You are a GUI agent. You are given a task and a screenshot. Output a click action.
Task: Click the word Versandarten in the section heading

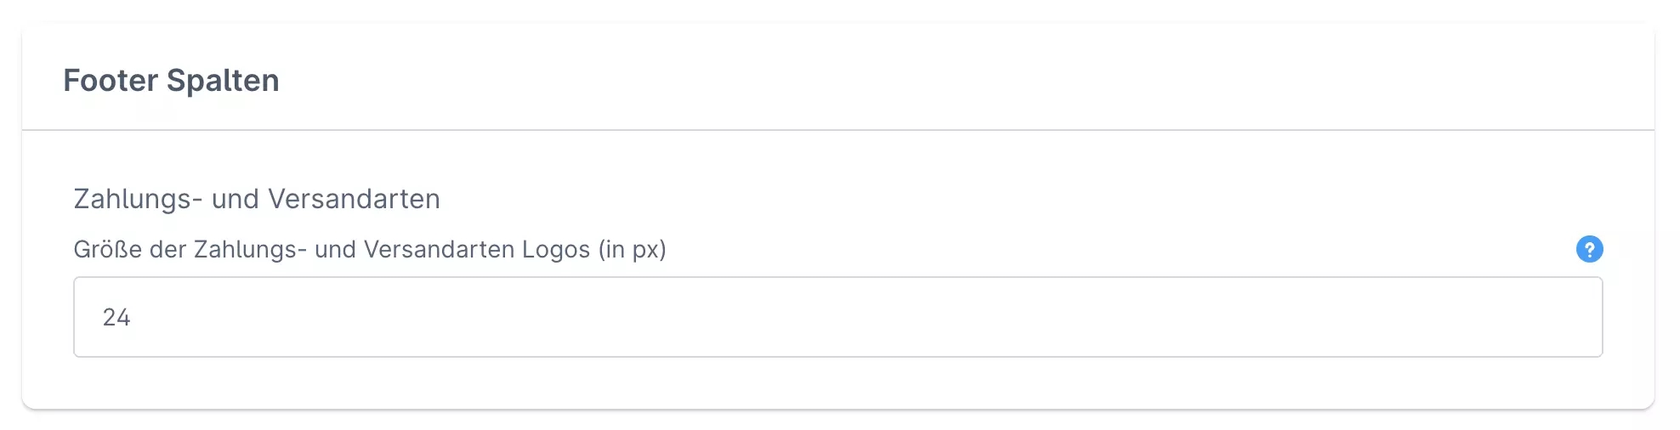pyautogui.click(x=354, y=199)
